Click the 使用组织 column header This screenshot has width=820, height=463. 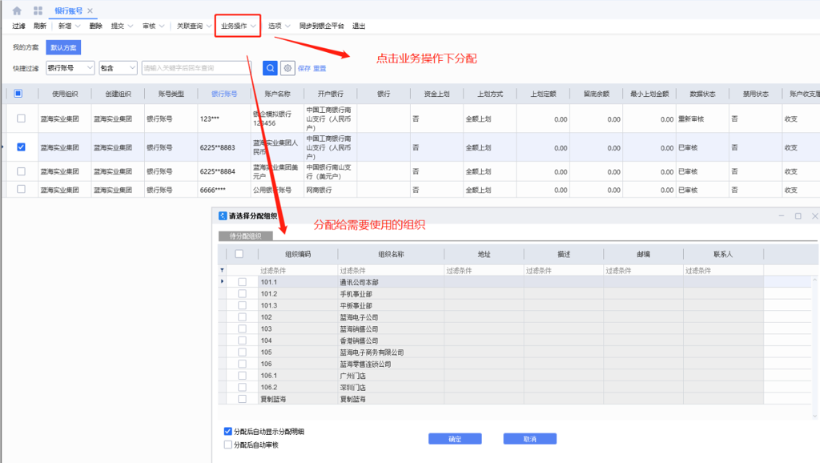65,95
